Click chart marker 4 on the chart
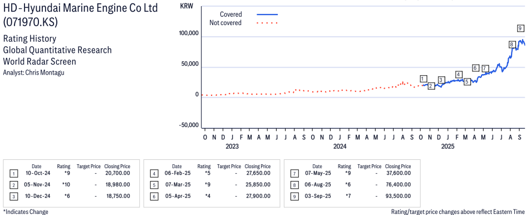The width and height of the screenshot is (531, 215). [459, 75]
